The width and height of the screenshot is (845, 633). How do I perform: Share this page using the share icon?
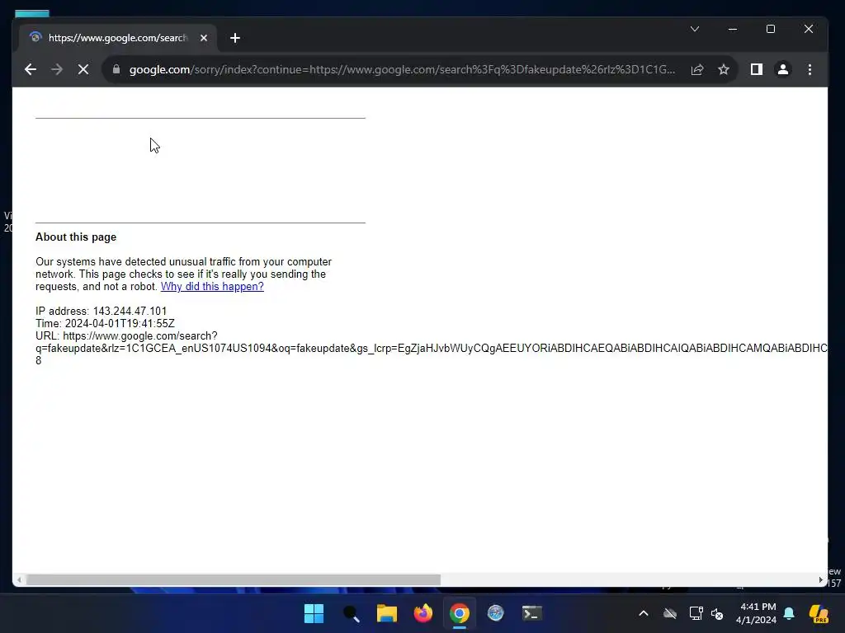697,69
